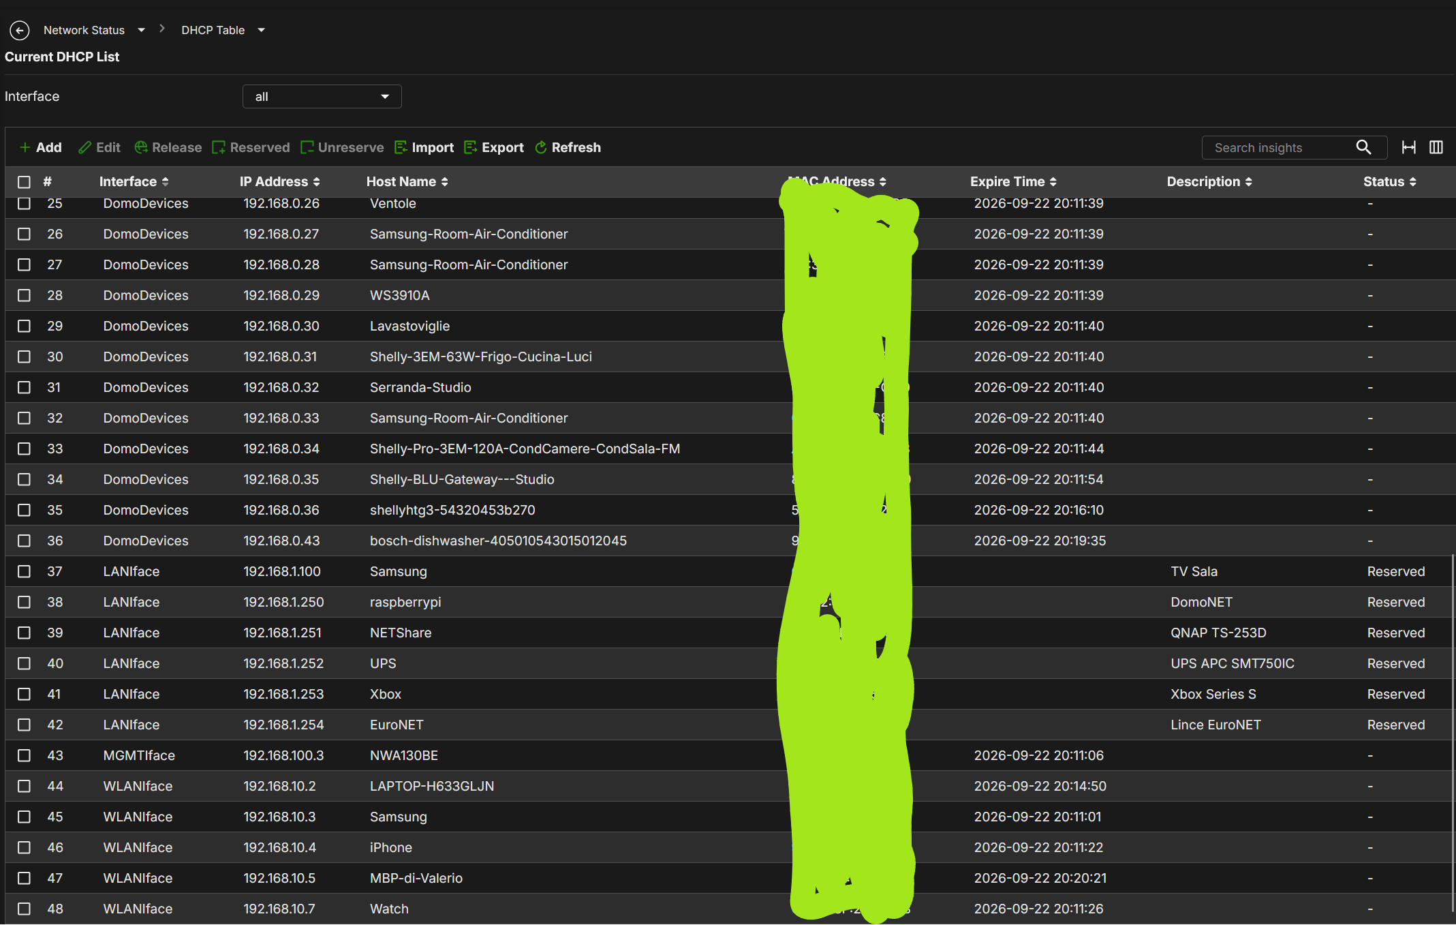Open the column chooser icon

pyautogui.click(x=1436, y=147)
